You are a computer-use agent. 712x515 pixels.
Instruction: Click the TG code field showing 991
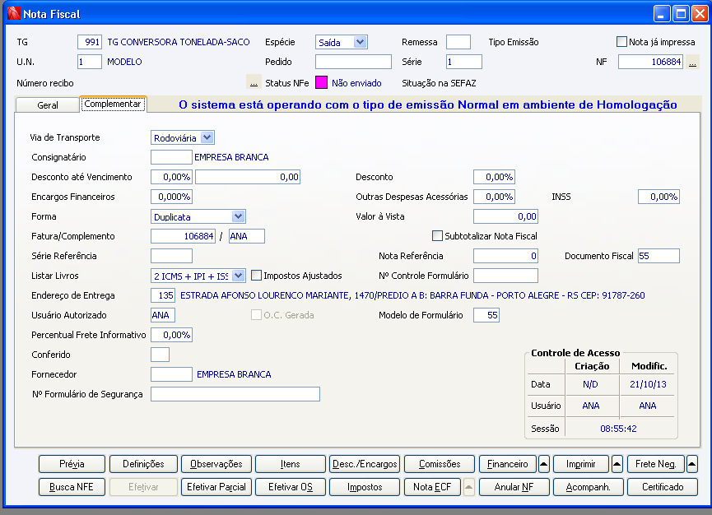pos(90,42)
